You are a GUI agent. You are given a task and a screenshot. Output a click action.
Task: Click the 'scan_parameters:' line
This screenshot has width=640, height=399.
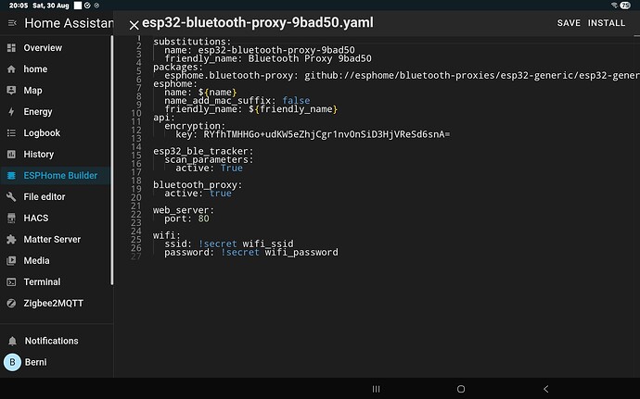pyautogui.click(x=209, y=160)
